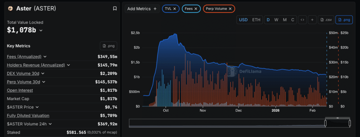
Task: Download the chart as .png
Action: pyautogui.click(x=344, y=20)
